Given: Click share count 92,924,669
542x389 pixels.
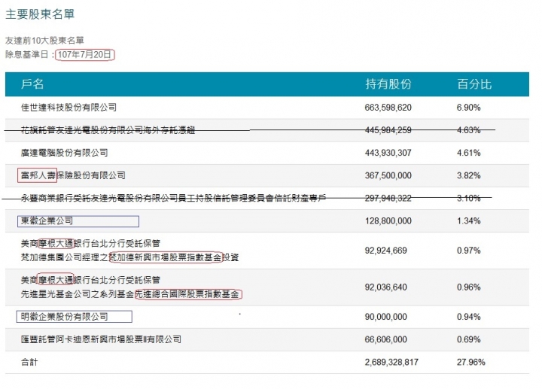Looking at the screenshot, I should (x=385, y=251).
